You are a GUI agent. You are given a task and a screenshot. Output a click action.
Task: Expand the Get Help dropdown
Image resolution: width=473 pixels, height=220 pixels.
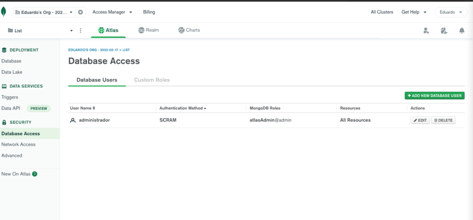pyautogui.click(x=414, y=12)
